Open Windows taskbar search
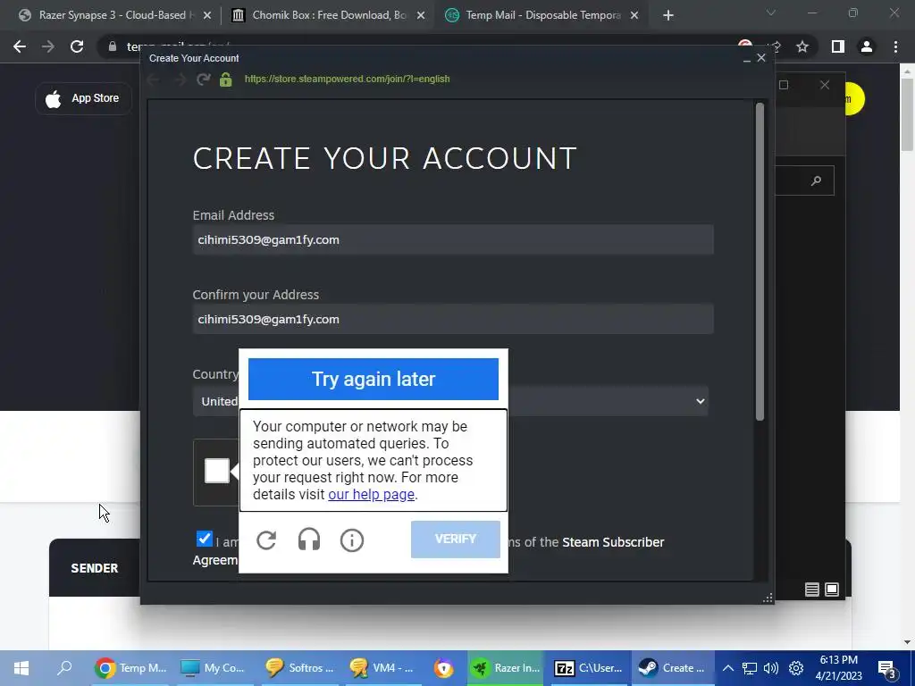This screenshot has width=915, height=686. point(64,668)
